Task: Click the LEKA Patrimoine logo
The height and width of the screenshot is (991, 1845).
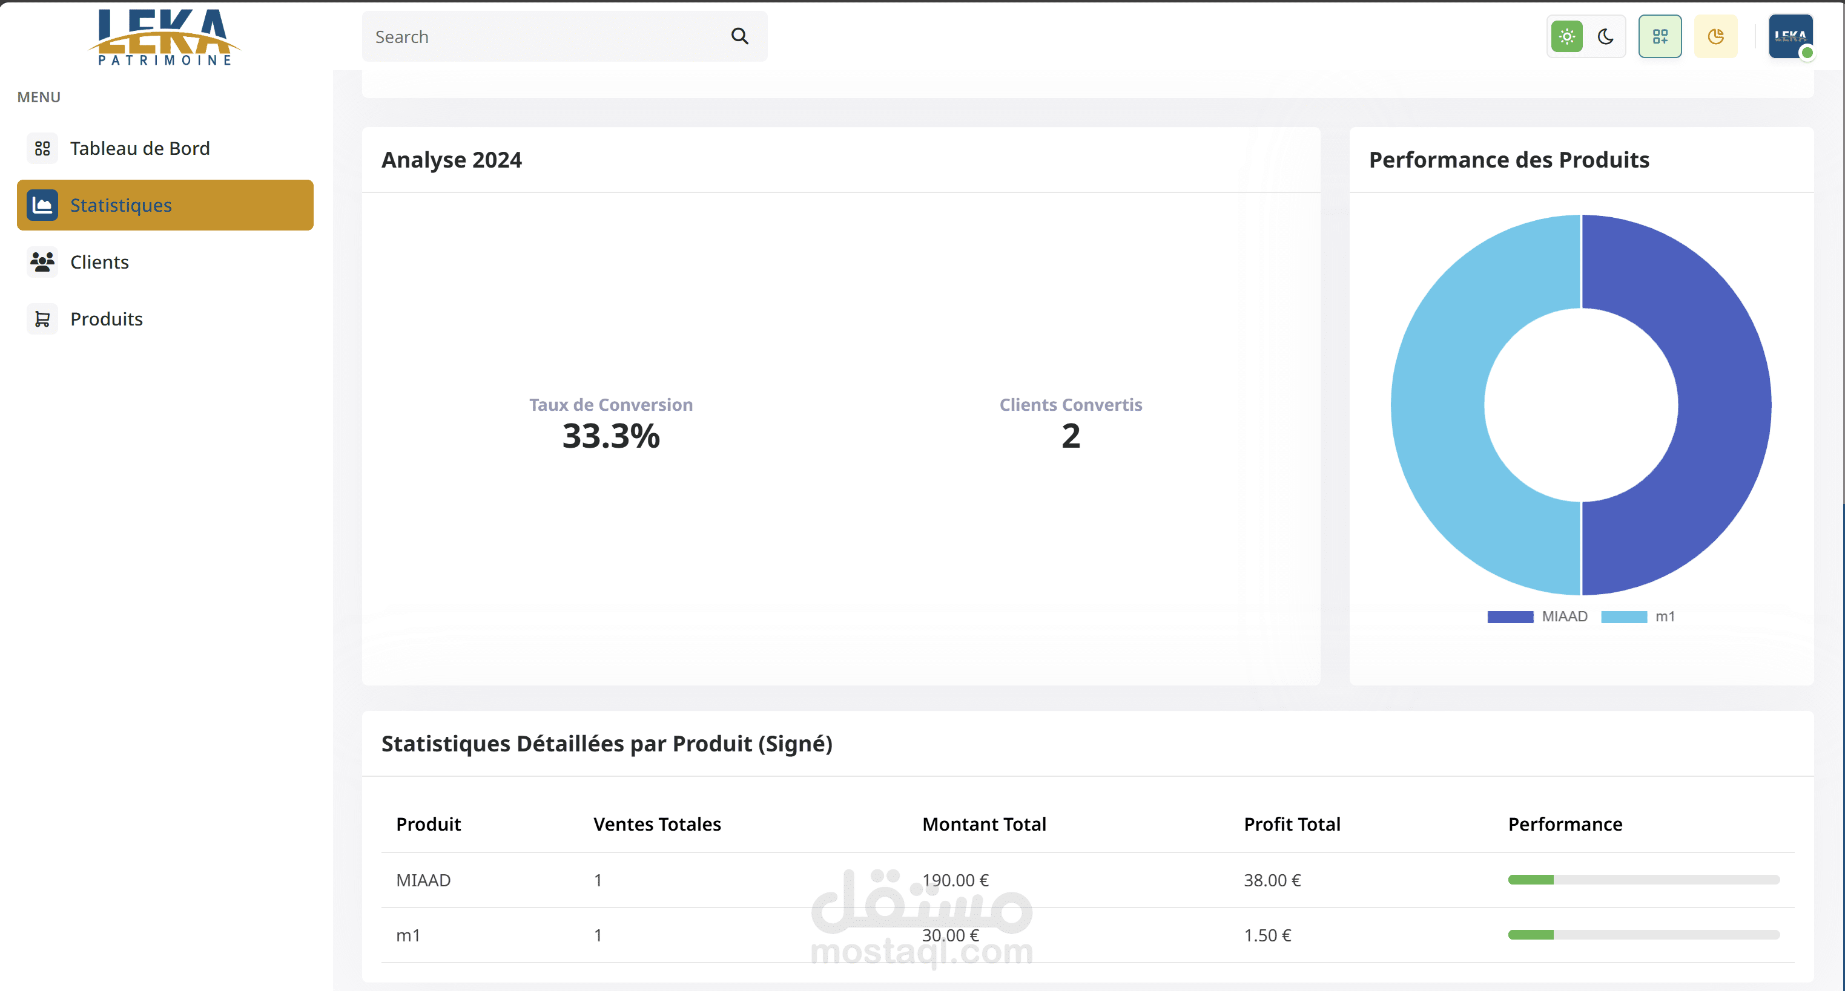Action: pyautogui.click(x=165, y=37)
